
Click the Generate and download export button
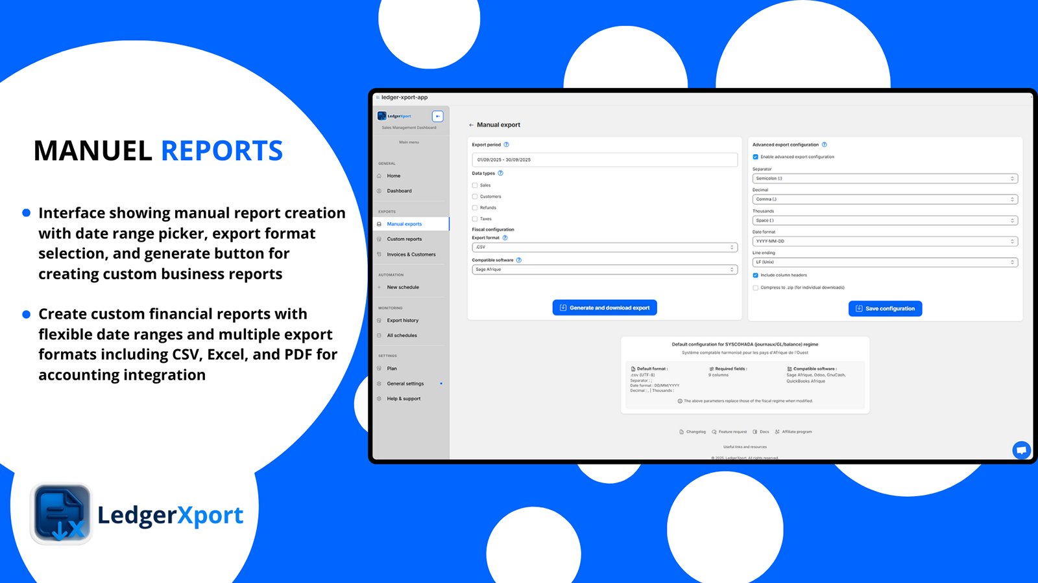(x=604, y=307)
